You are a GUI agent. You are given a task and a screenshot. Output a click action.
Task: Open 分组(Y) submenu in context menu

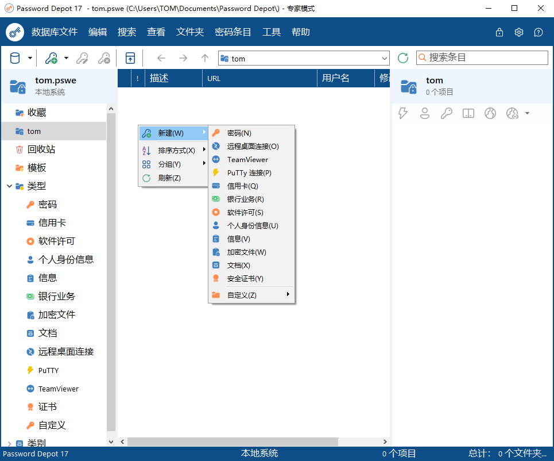pyautogui.click(x=173, y=164)
